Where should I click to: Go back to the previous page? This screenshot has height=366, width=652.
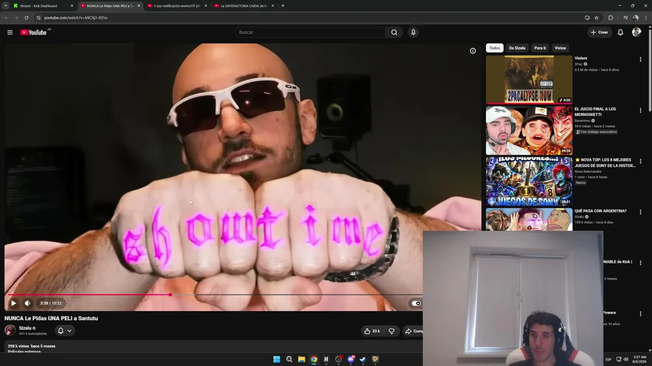(6, 17)
